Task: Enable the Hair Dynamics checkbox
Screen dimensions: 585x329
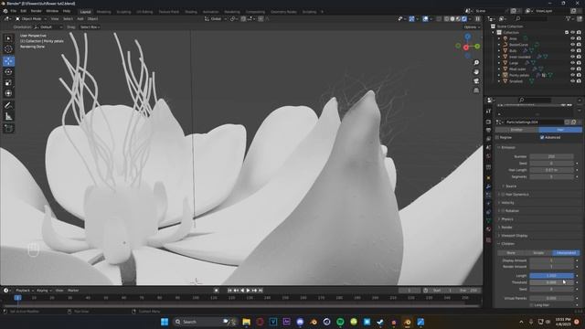Action: coord(503,195)
